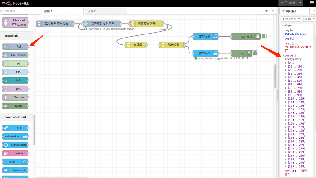Expand array items [0 … 9]

pyautogui.click(x=292, y=63)
